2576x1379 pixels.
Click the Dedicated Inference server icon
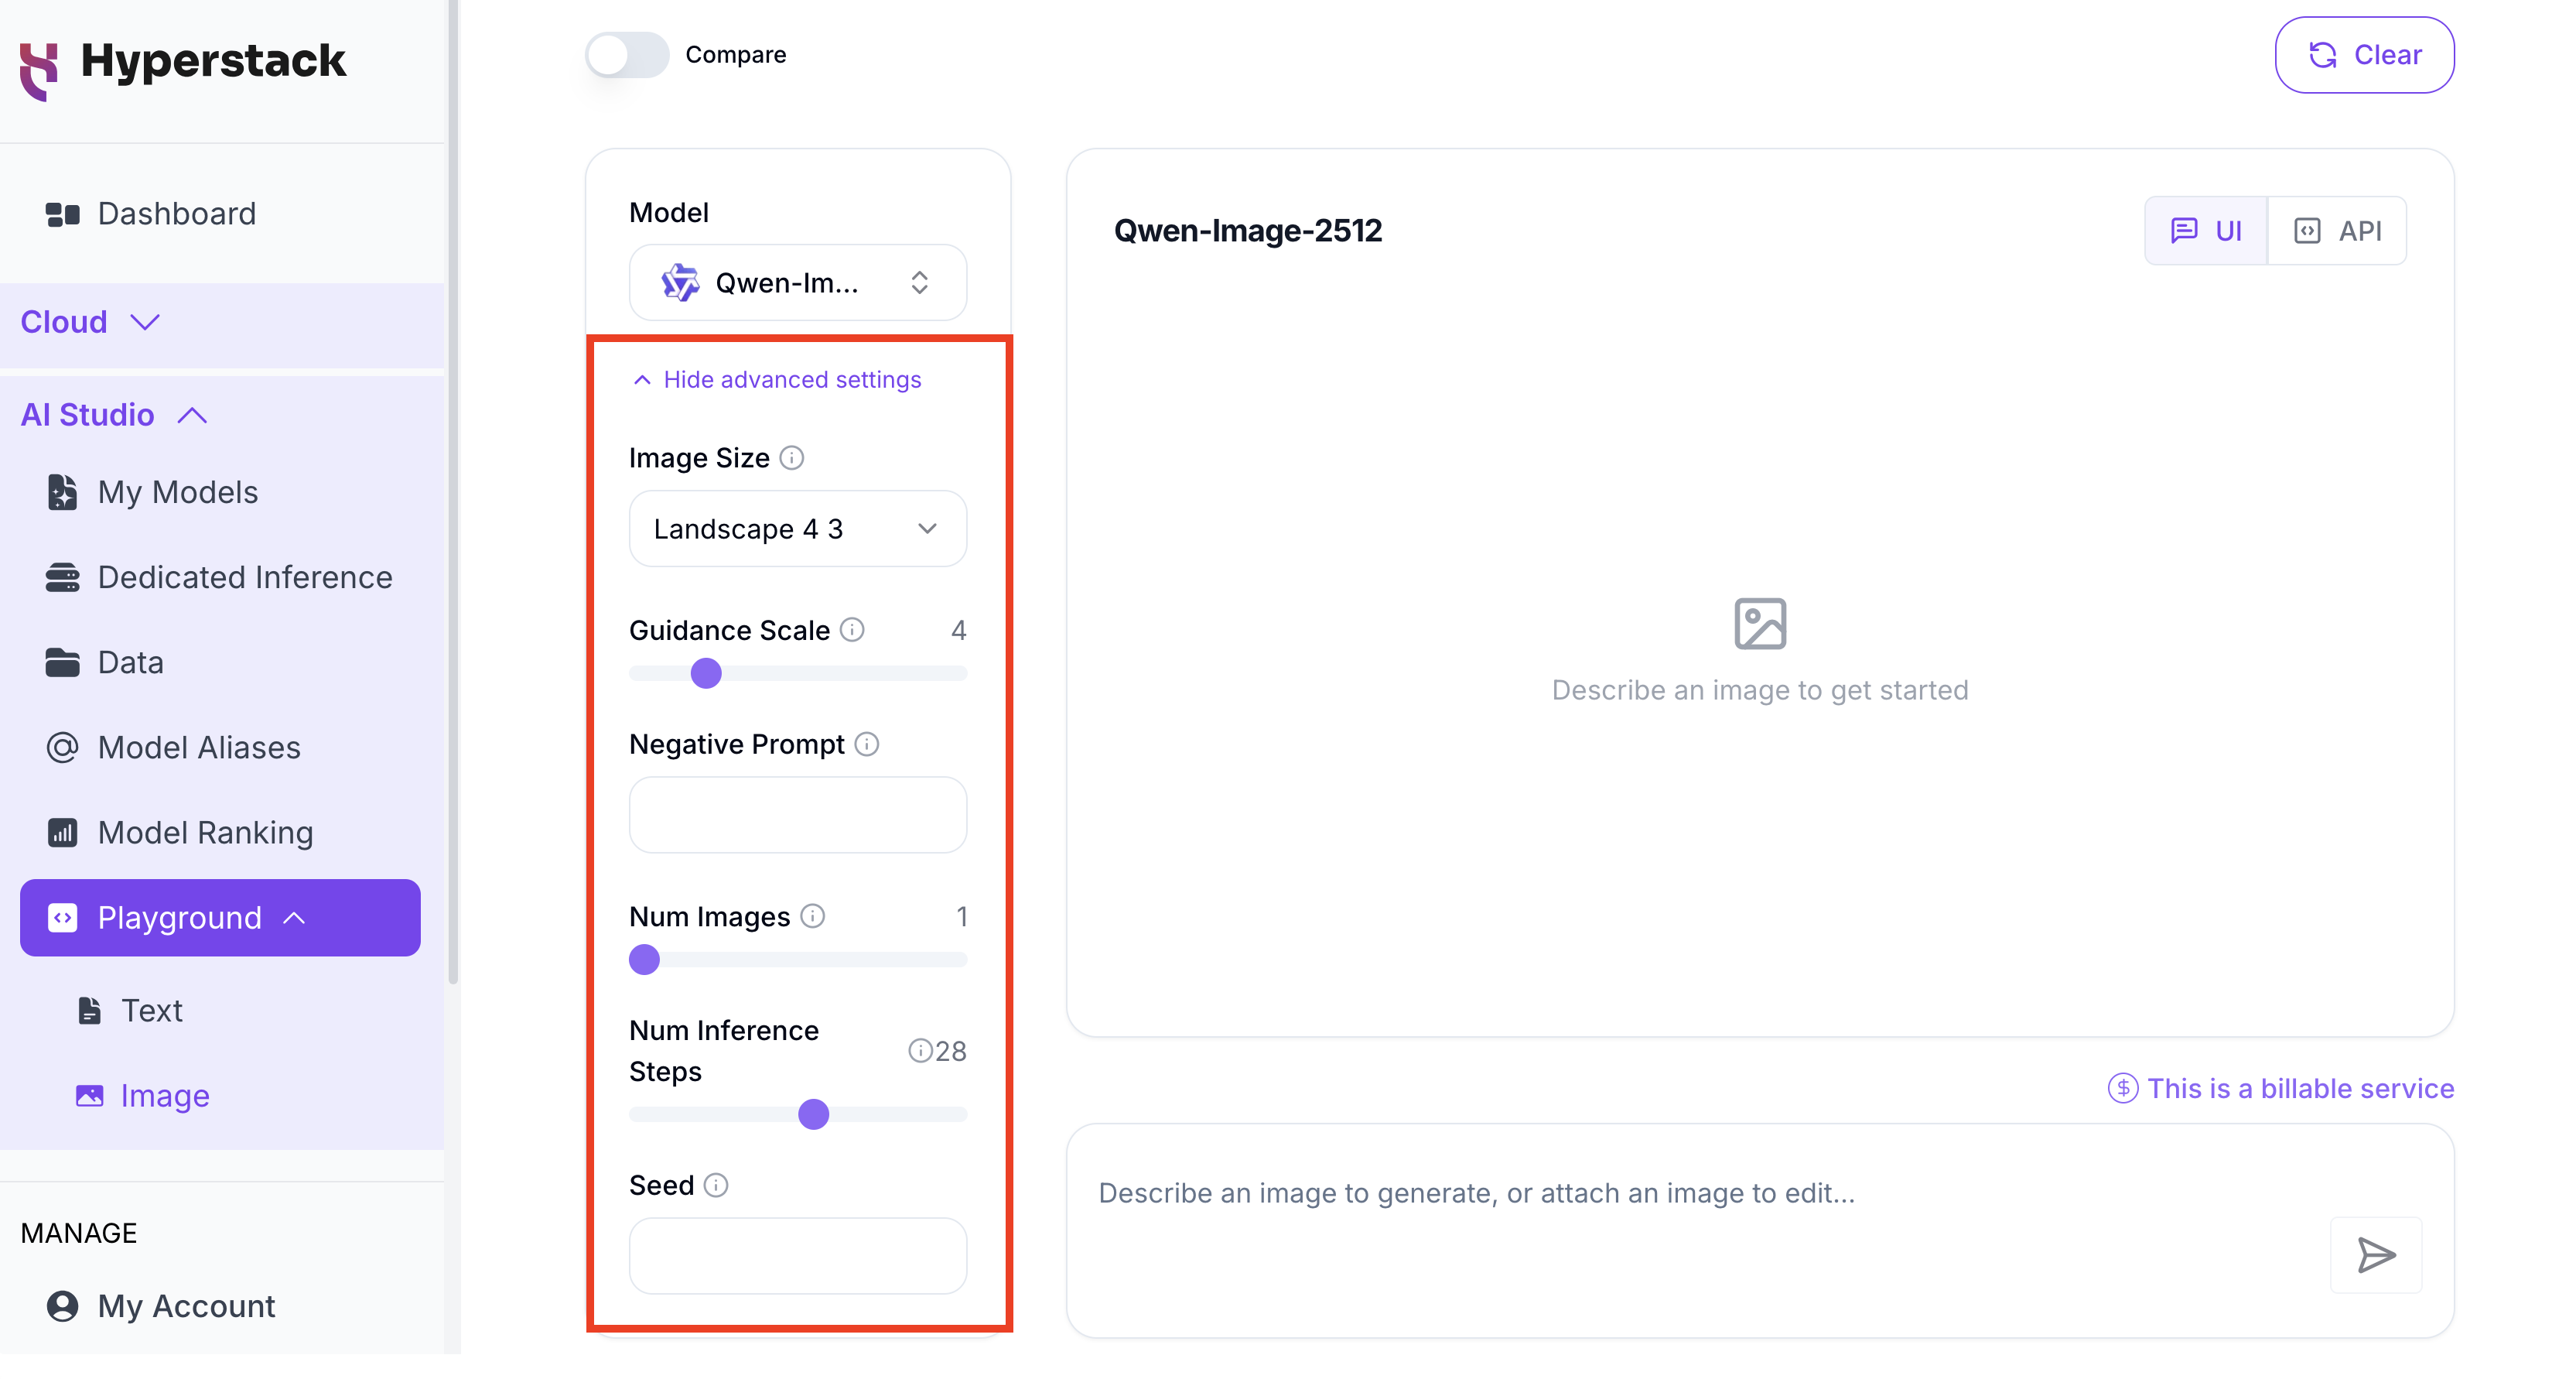tap(62, 577)
